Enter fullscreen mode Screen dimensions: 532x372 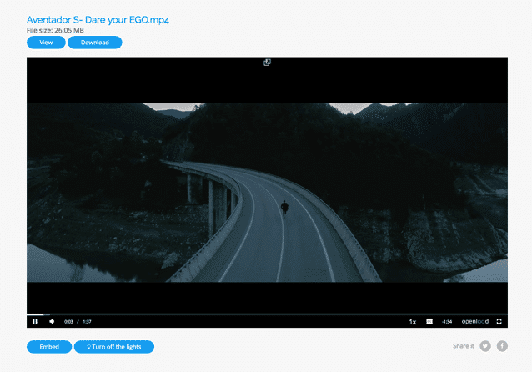(x=499, y=321)
